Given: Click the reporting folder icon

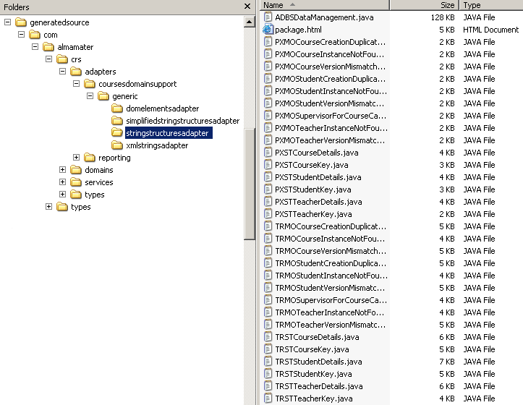Looking at the screenshot, I should [90, 158].
